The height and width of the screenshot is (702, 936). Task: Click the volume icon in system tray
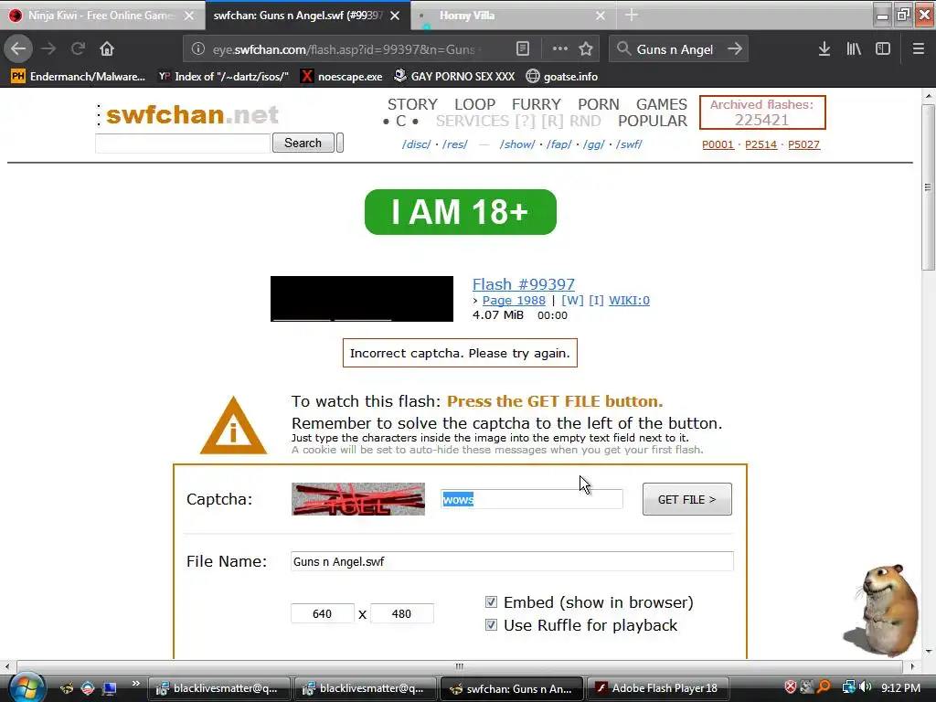click(x=866, y=687)
